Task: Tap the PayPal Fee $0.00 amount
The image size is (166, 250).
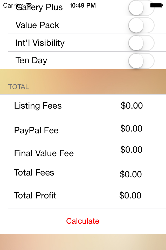Action: (x=131, y=128)
